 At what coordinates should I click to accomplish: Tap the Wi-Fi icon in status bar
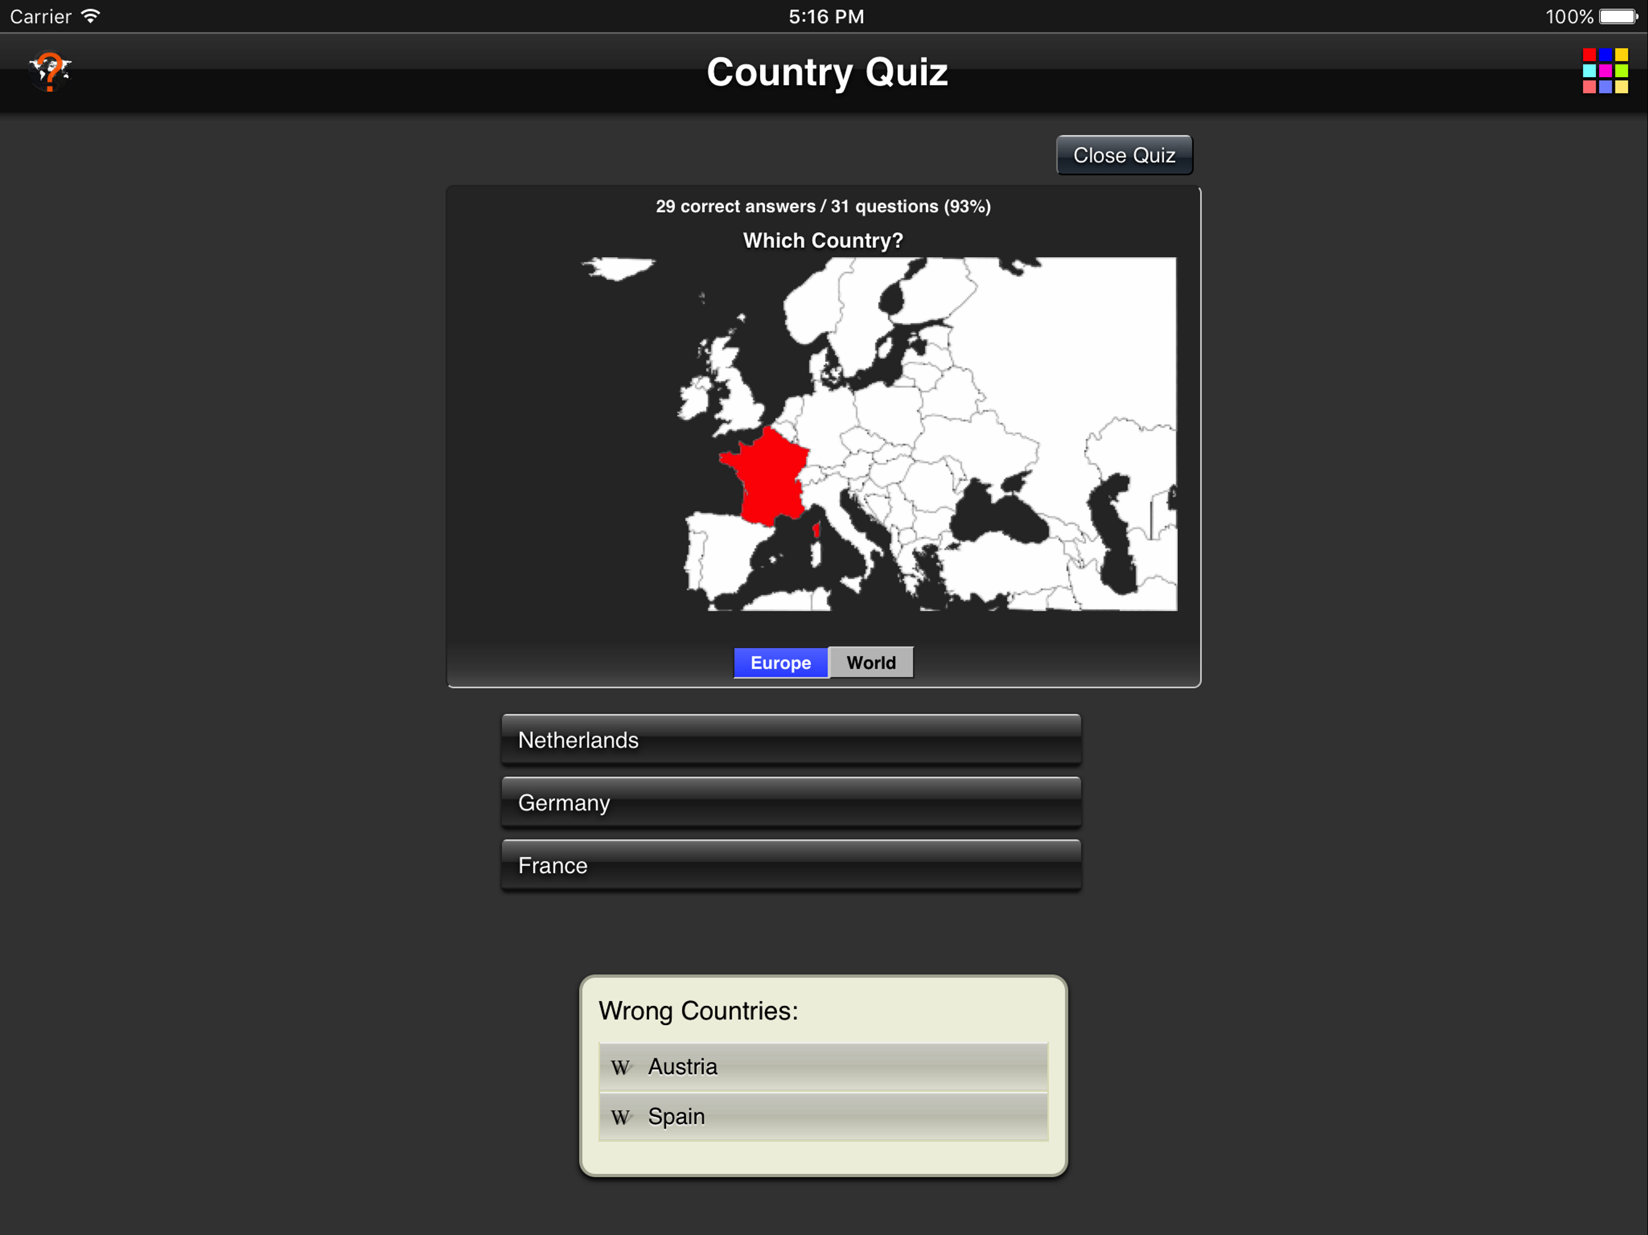91,16
